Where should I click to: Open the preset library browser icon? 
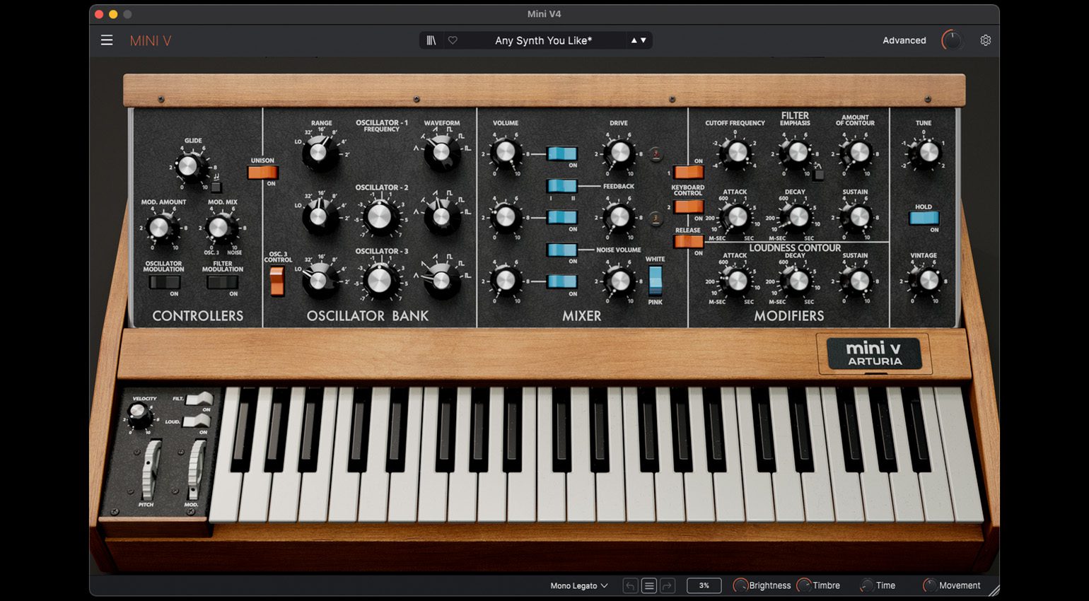[431, 40]
